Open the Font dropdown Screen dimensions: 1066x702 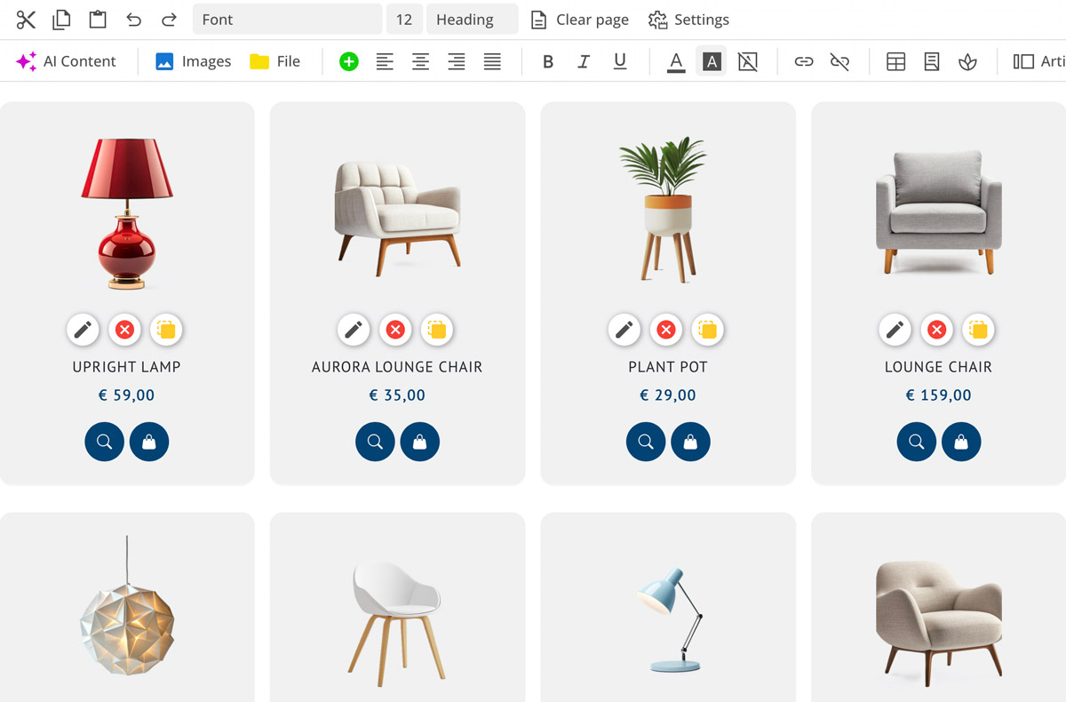(x=286, y=20)
